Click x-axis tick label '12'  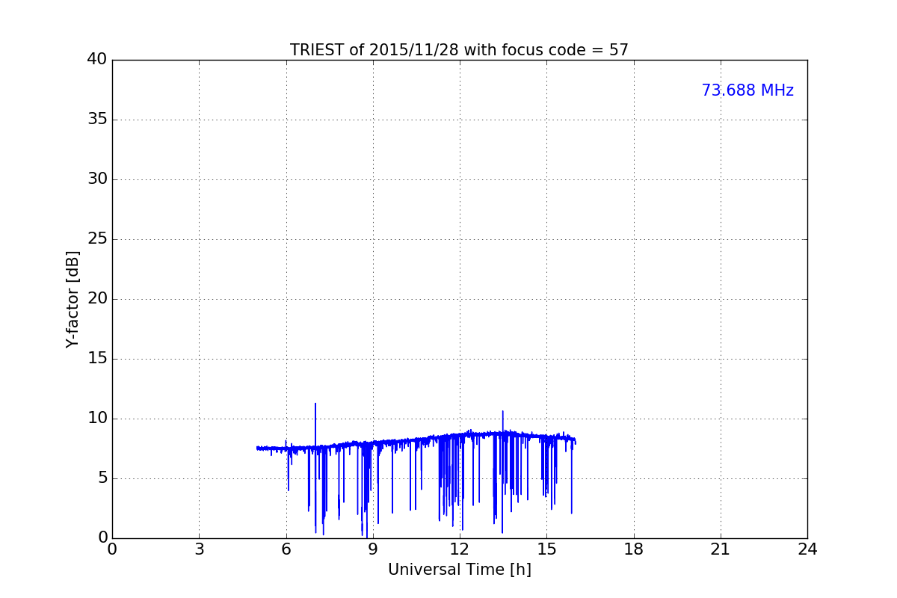(460, 549)
